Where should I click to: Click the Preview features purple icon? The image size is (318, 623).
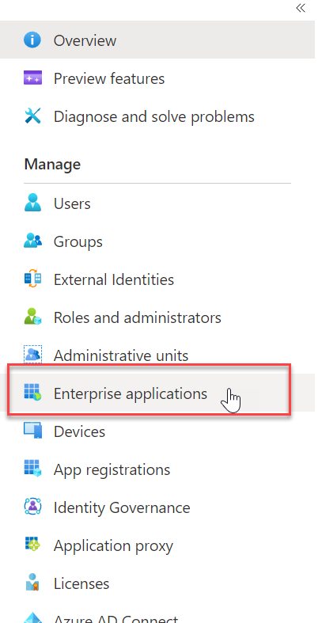32,78
